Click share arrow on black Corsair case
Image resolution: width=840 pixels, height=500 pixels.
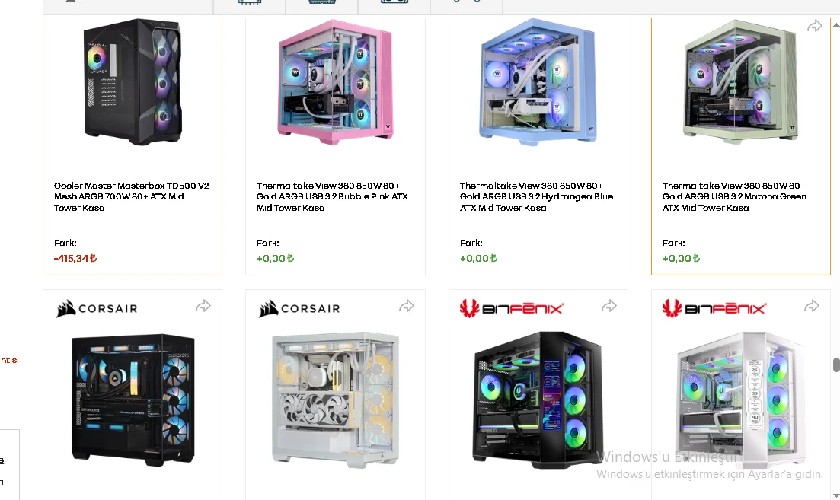[203, 306]
